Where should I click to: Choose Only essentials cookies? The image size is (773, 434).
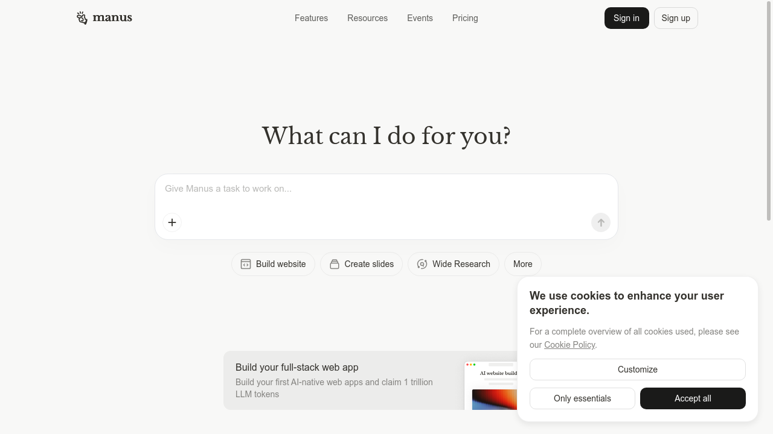[x=582, y=398]
